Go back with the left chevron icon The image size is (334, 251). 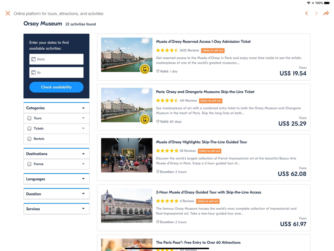[307, 13]
